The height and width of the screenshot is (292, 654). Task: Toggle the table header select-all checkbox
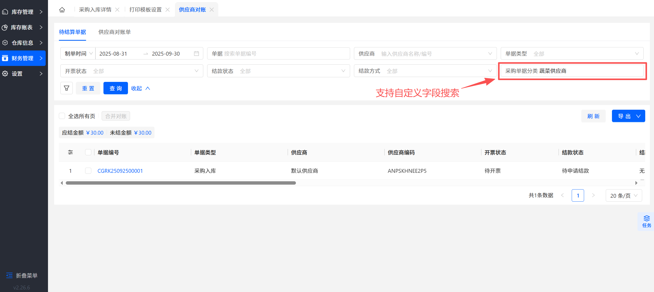88,152
